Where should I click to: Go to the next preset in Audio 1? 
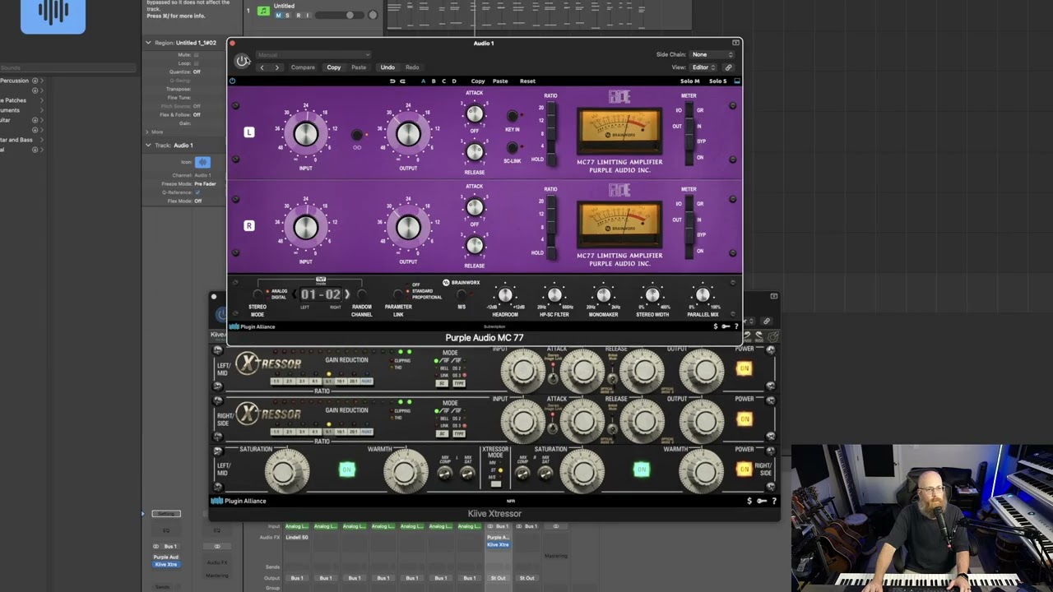click(277, 67)
